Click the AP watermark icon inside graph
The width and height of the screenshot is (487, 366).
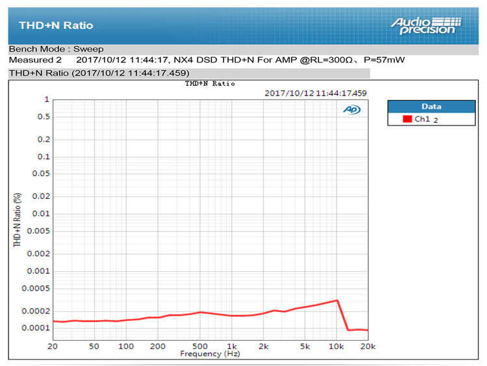tap(351, 110)
